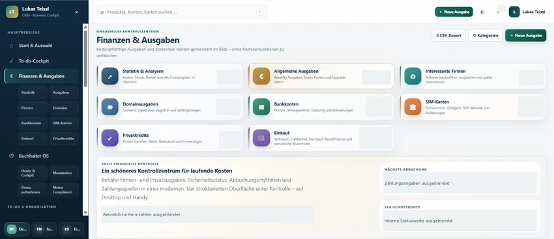554x239 pixels.
Task: Click the sidebar scrollbar up arrow
Action: coord(85,27)
